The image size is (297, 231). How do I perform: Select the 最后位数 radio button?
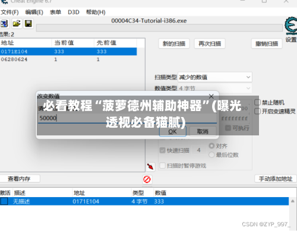point(211,155)
